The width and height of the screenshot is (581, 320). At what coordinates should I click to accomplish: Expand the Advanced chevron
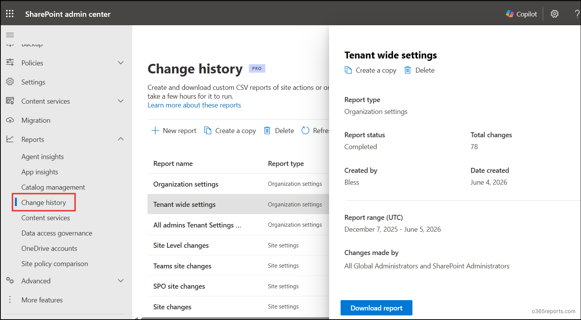click(x=121, y=280)
